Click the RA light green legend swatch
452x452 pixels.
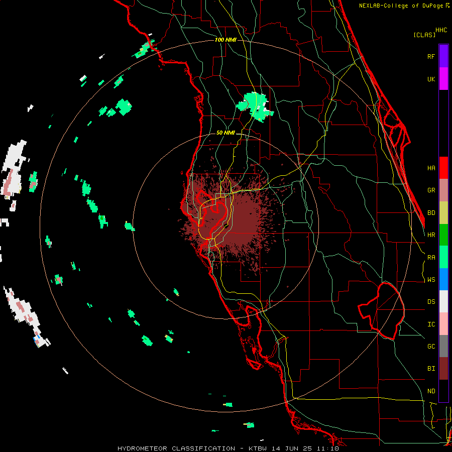pyautogui.click(x=443, y=257)
